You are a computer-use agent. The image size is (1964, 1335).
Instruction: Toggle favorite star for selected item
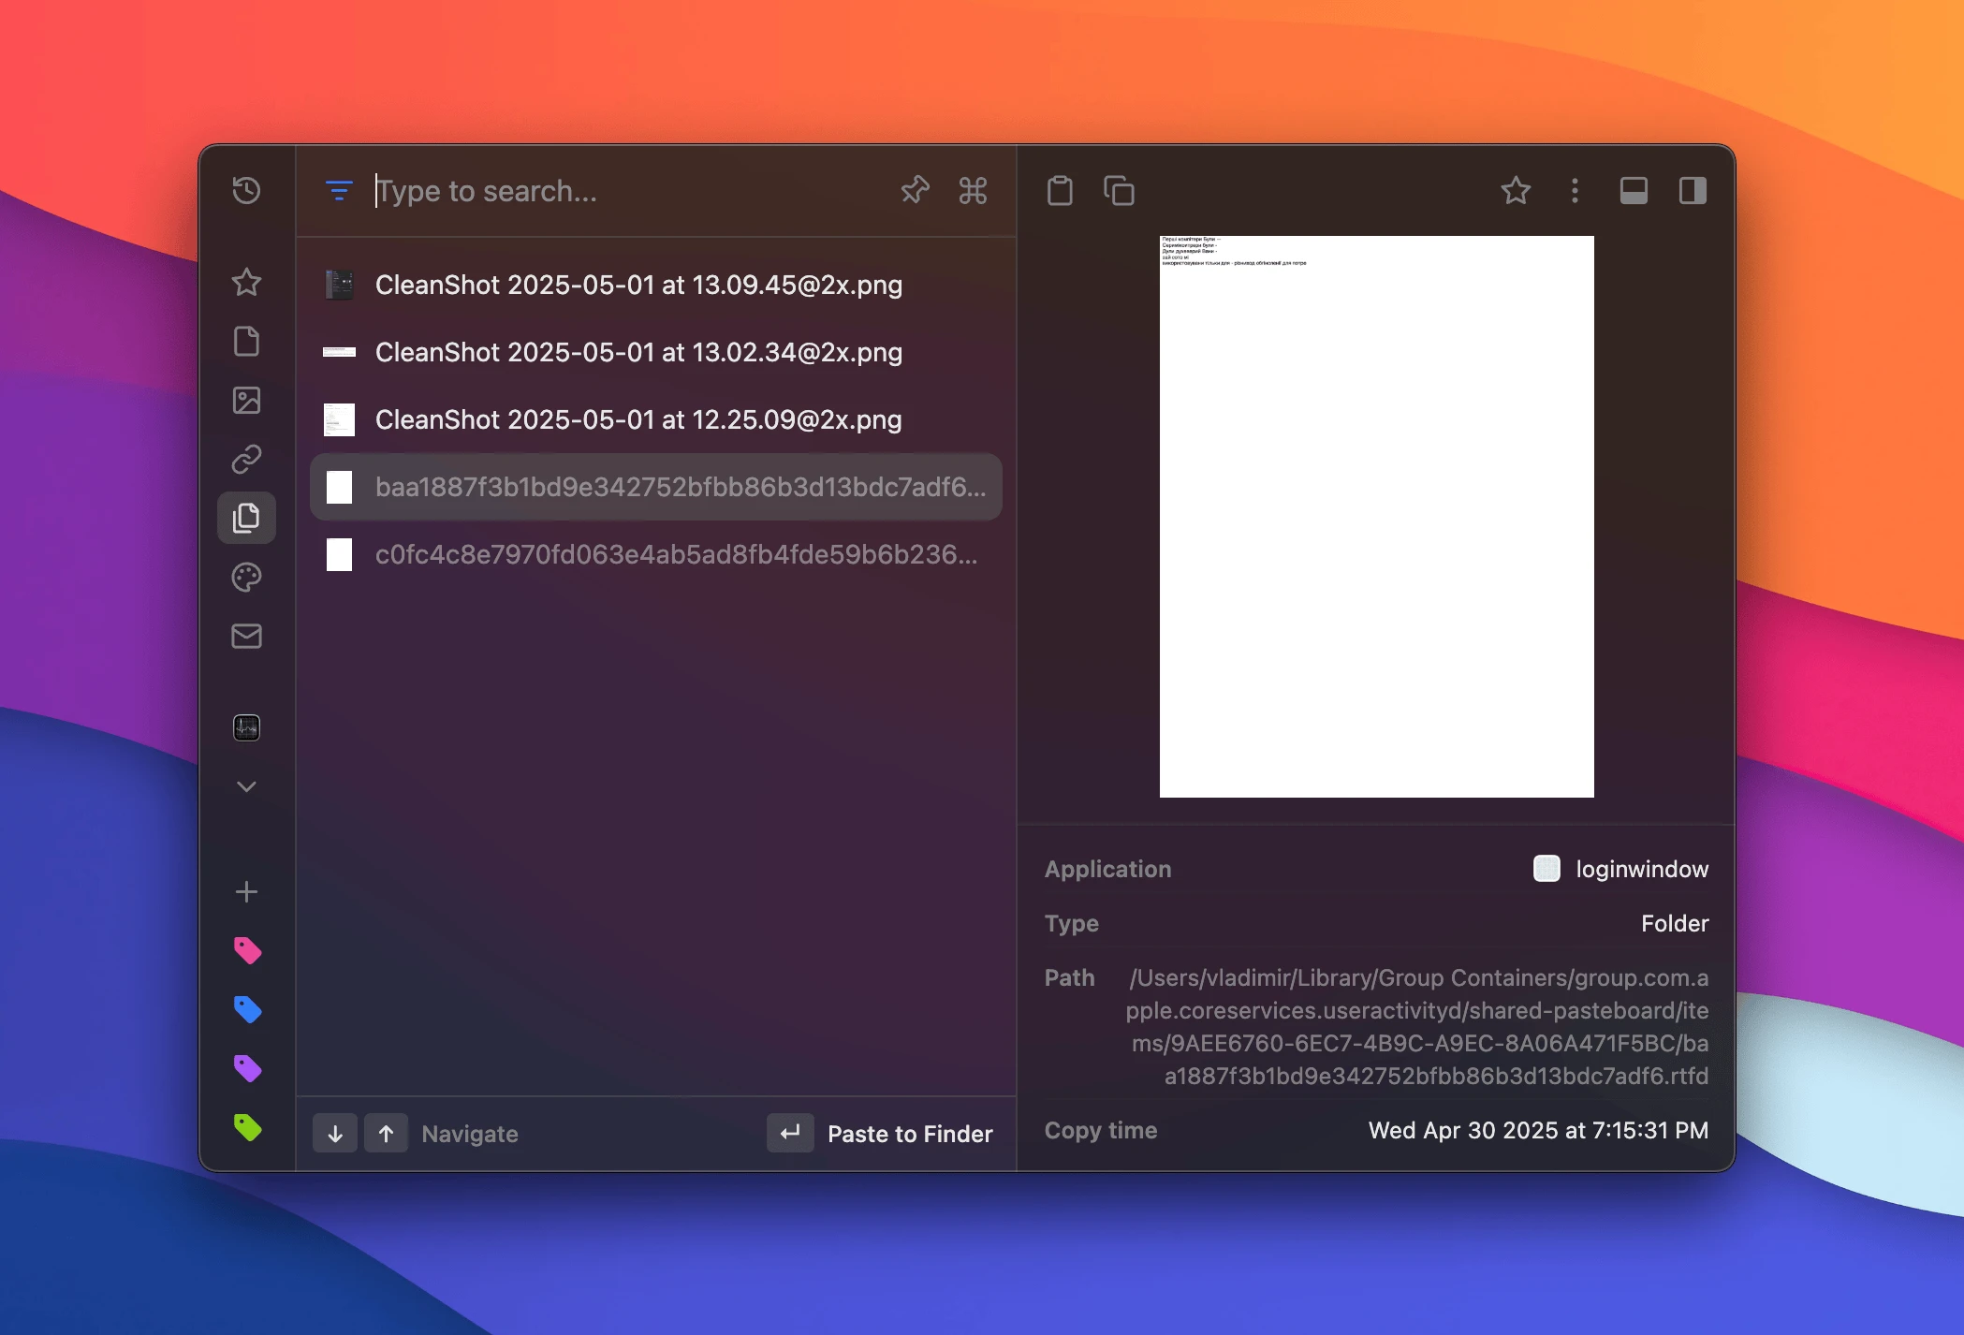[x=1516, y=191]
